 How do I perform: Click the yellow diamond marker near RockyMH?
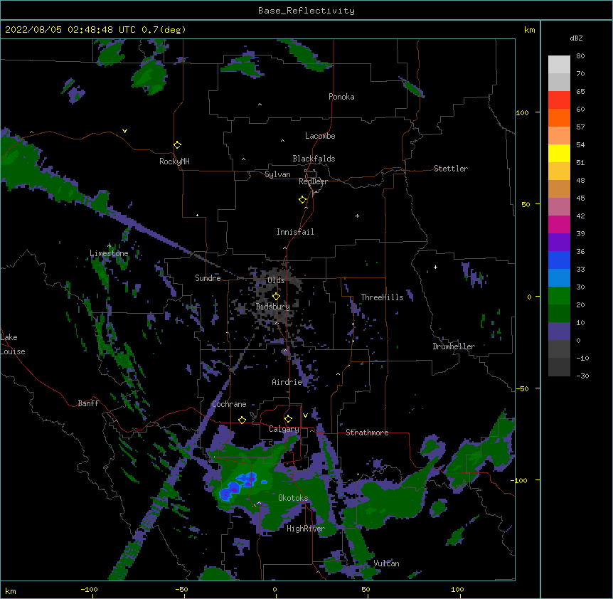pos(177,145)
